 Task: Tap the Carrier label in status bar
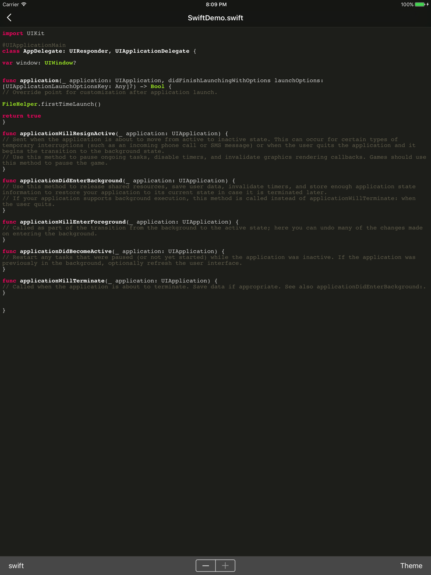click(11, 4)
